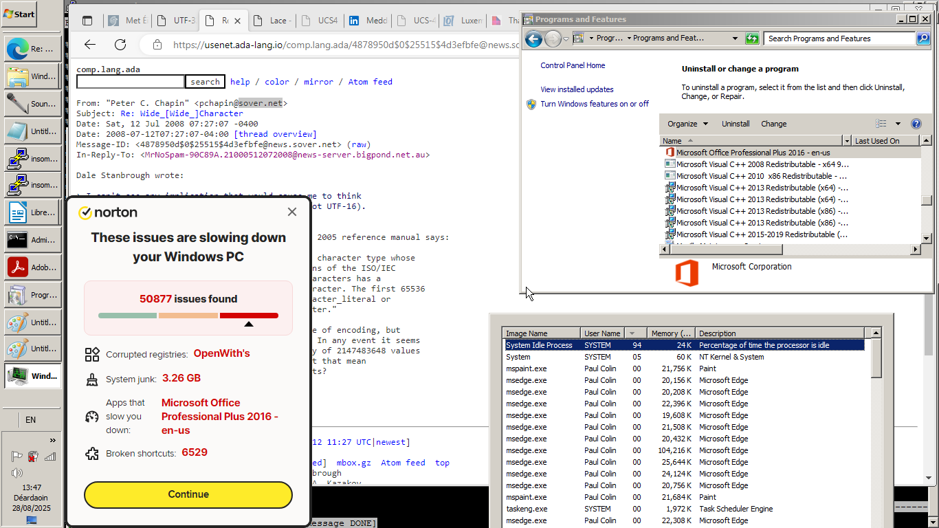Show hidden tray icons chevron
The image size is (939, 528).
pyautogui.click(x=53, y=440)
